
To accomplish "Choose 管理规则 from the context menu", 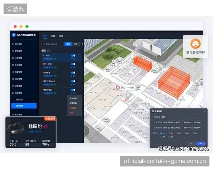I will click(73, 103).
